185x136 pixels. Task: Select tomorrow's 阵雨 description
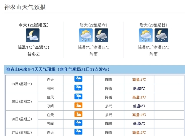click(93, 54)
